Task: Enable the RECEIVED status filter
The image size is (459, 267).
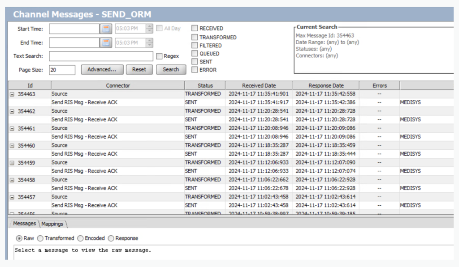Action: click(195, 28)
